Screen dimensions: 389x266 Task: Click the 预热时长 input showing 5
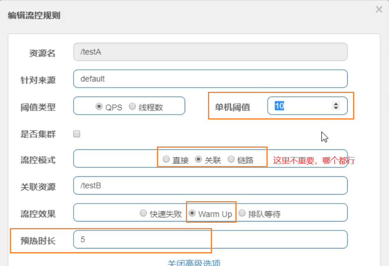(x=210, y=239)
